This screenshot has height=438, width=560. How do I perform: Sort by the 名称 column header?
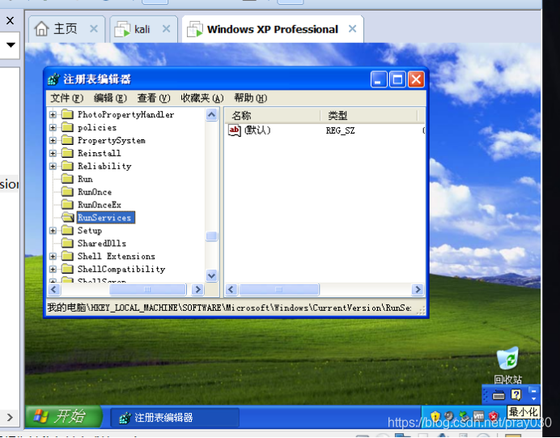272,116
